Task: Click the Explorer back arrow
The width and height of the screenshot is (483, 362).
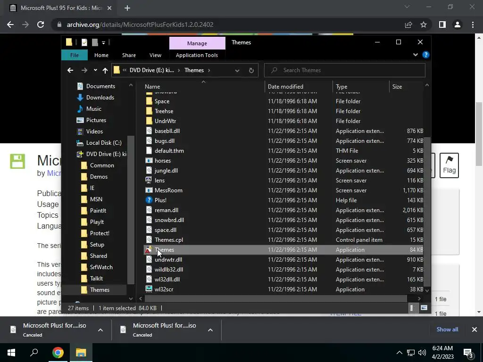Action: (x=70, y=71)
